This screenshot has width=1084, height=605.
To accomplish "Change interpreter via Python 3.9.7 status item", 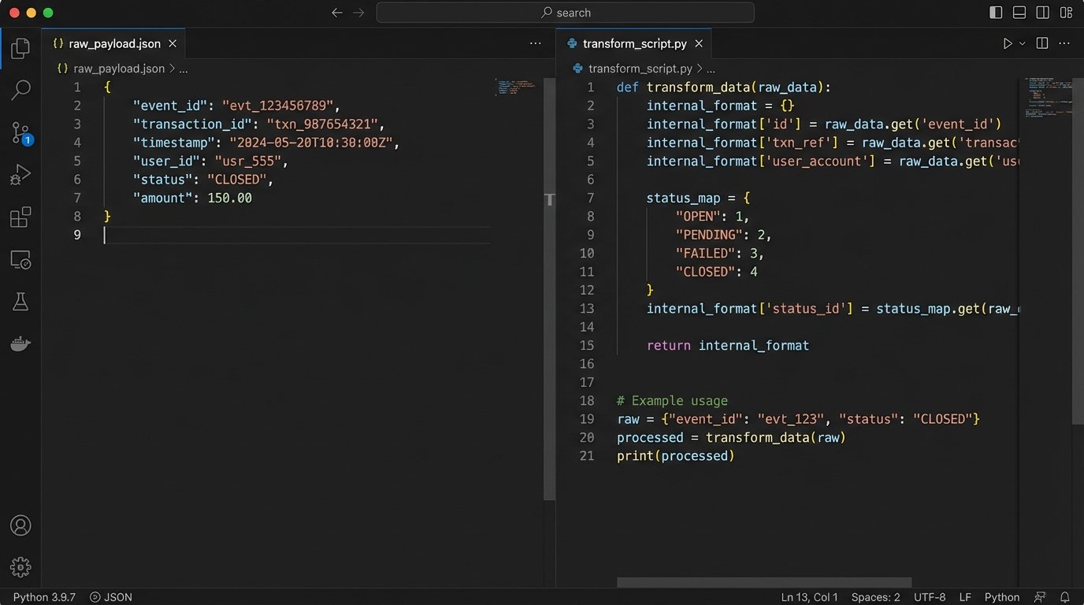I will [43, 597].
